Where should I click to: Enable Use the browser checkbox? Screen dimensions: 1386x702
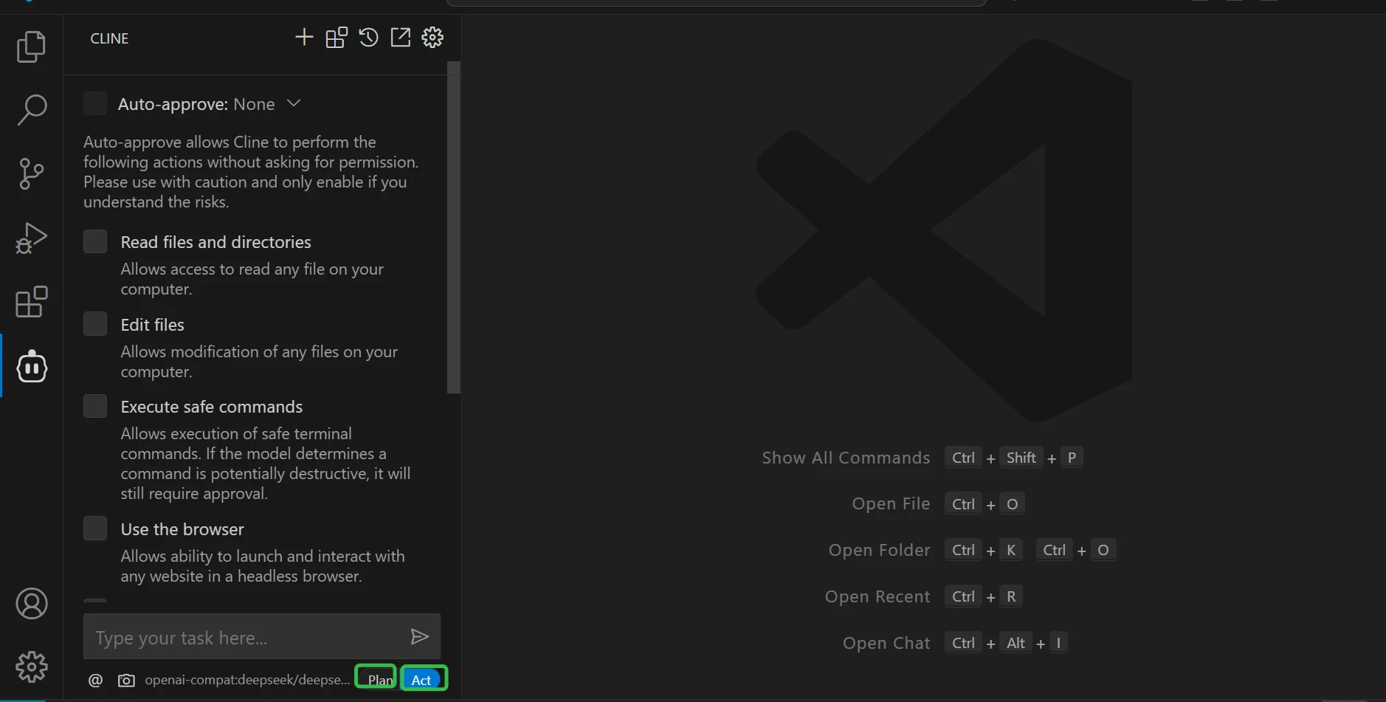pos(95,528)
